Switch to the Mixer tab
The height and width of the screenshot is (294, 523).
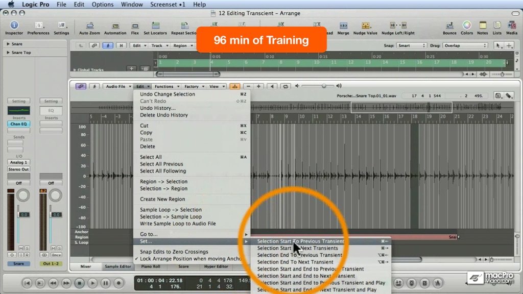tap(85, 266)
